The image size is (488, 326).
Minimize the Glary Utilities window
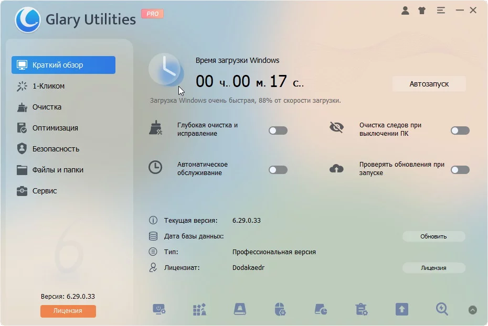click(x=460, y=10)
